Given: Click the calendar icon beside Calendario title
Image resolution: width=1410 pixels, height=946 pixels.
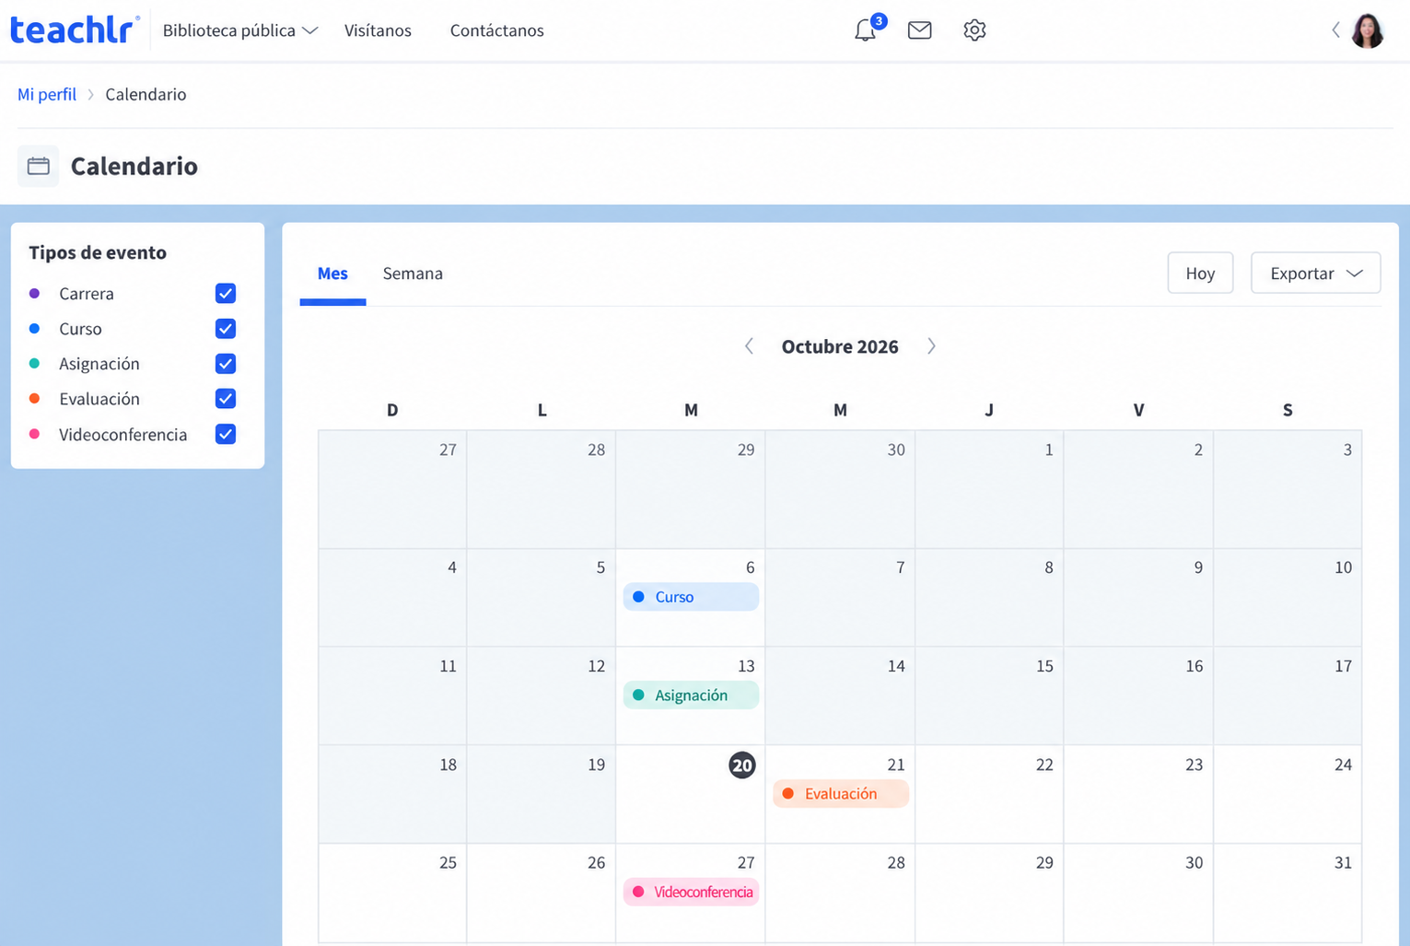Looking at the screenshot, I should pyautogui.click(x=39, y=166).
